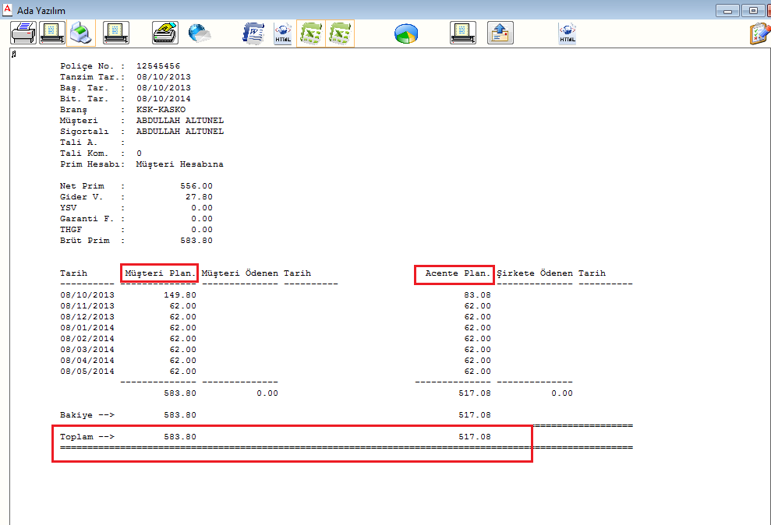This screenshot has width=771, height=525.
Task: Click screen icon left of fax icon
Action: pos(116,33)
